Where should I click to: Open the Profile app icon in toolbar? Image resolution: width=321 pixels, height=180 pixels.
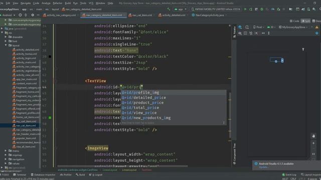273,9
